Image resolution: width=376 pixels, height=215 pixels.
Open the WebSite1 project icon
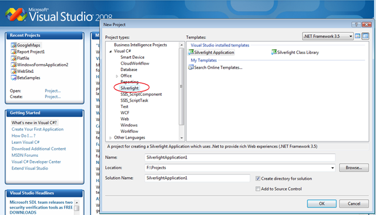coord(14,71)
